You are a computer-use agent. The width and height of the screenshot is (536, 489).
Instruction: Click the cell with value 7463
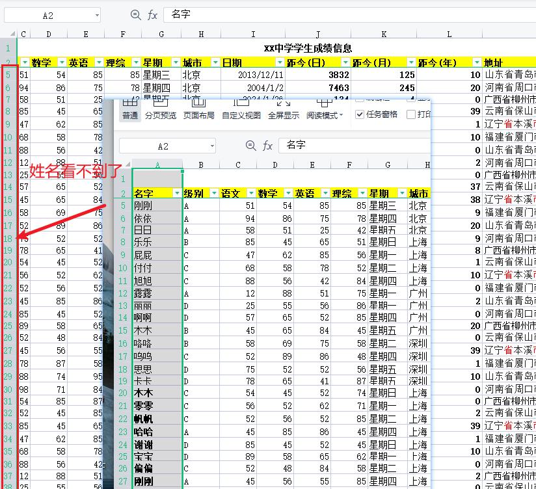318,88
